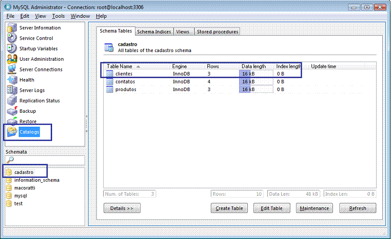Open the Health pulse icon
This screenshot has height=239, width=391.
coord(12,80)
